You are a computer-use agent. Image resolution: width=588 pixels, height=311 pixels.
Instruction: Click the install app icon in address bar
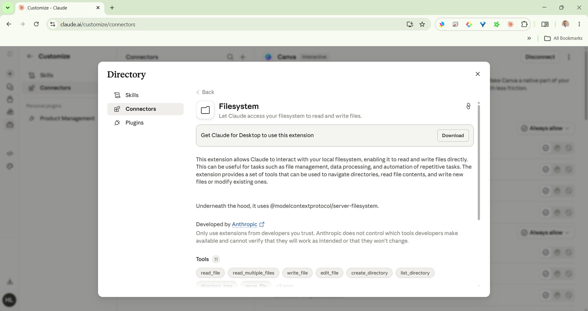click(x=410, y=24)
